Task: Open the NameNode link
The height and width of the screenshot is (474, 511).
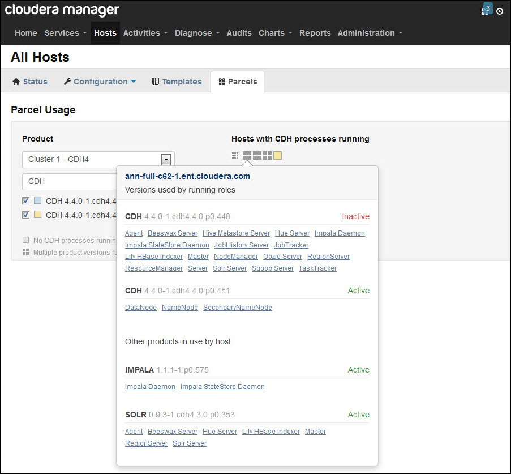Action: [180, 308]
